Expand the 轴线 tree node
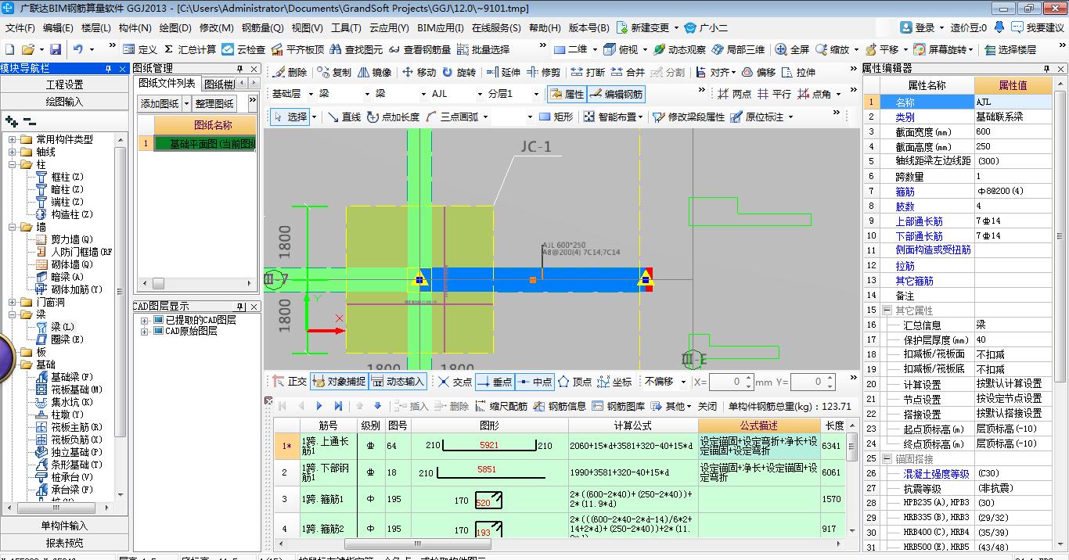The image size is (1069, 560). click(x=13, y=152)
